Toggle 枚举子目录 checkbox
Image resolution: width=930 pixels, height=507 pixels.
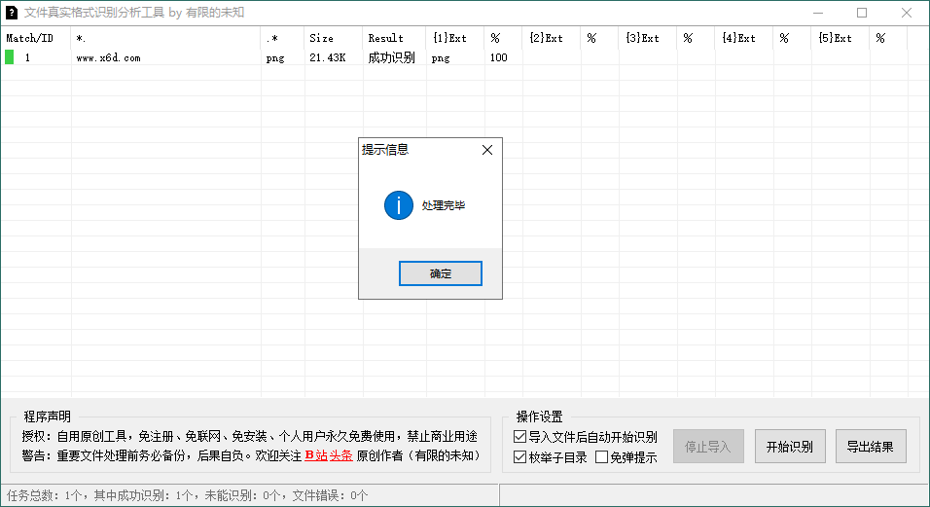519,456
